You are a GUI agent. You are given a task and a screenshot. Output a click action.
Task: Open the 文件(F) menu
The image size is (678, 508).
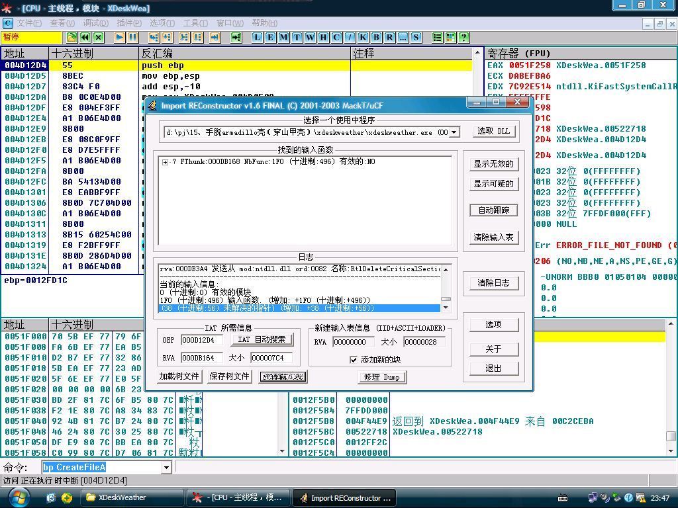tap(29, 23)
